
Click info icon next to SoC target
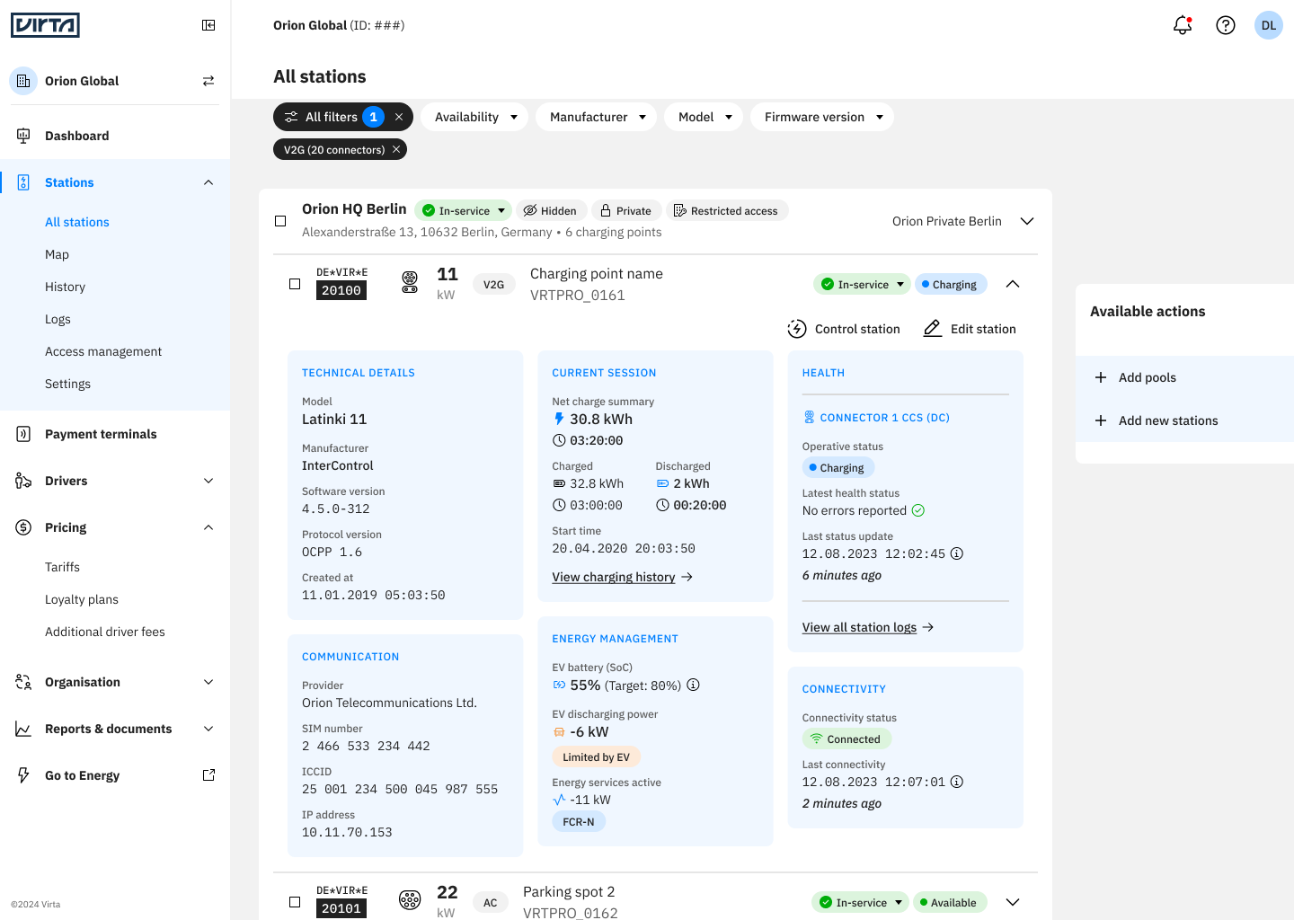click(694, 685)
